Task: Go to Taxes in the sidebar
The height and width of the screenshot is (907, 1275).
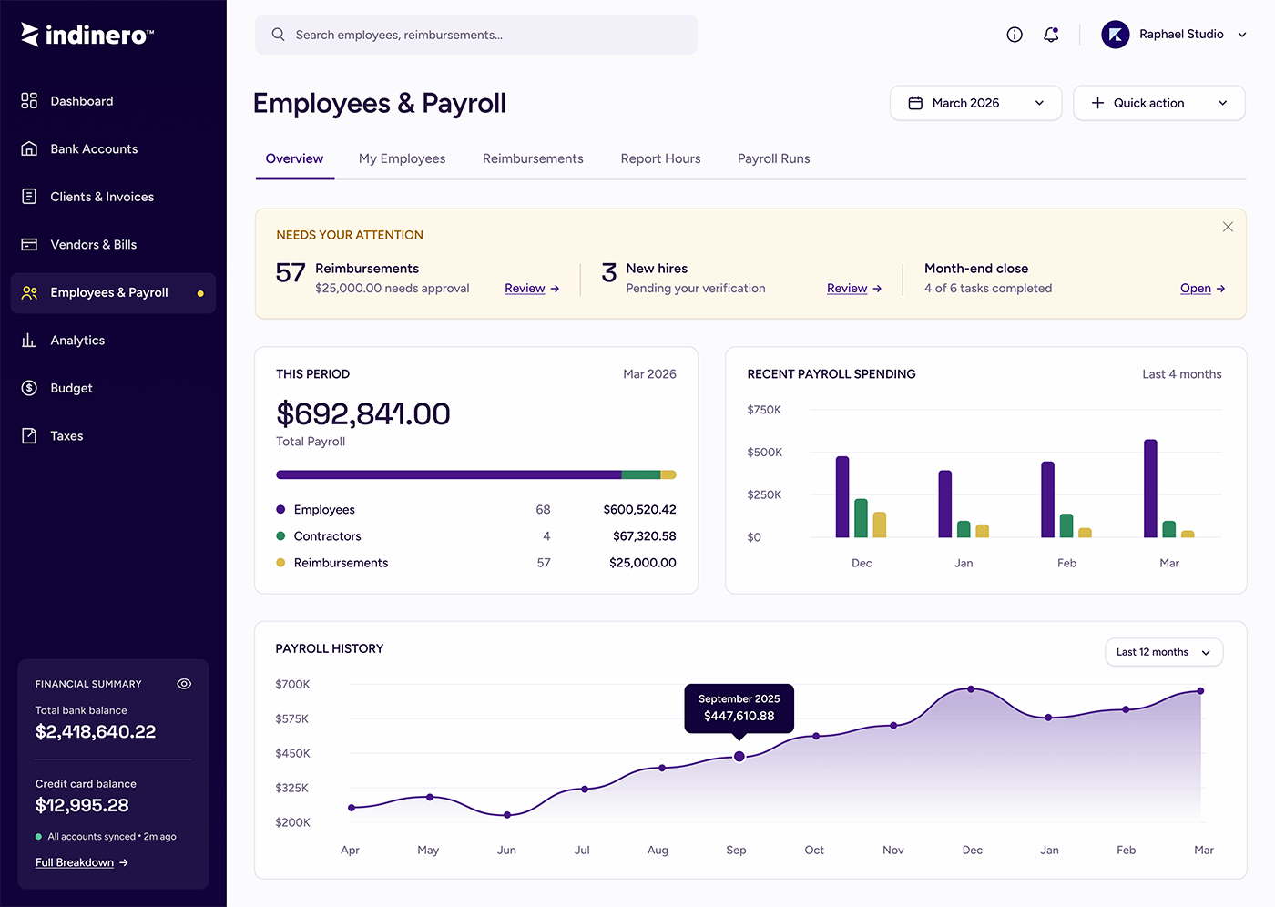Action: pos(113,435)
